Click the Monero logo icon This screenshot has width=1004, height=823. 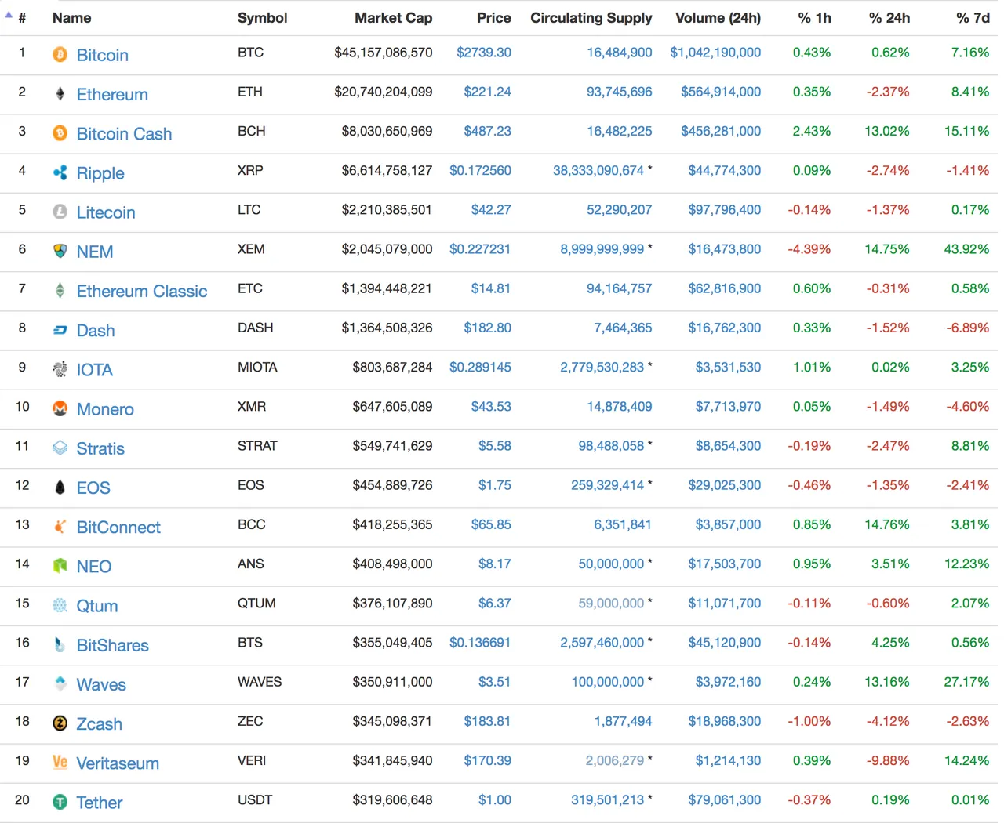[60, 408]
